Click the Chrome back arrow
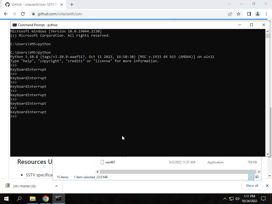272x204 pixels. click(x=6, y=14)
